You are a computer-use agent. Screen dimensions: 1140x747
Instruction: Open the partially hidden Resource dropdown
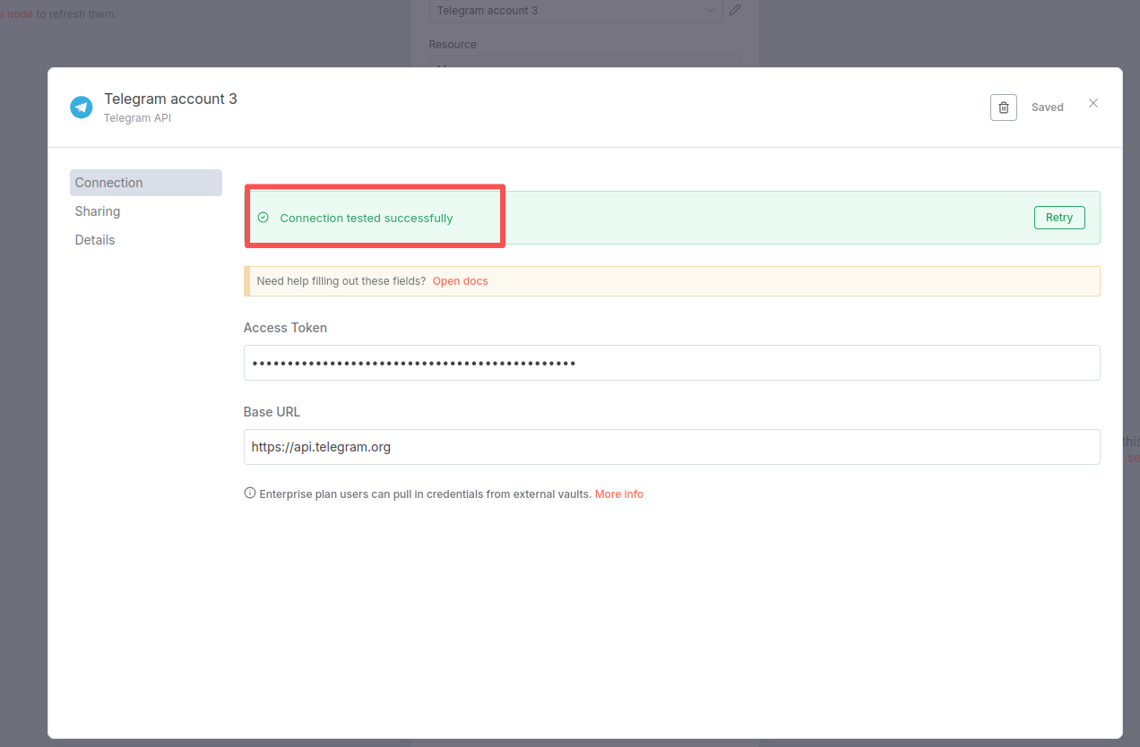(x=584, y=62)
